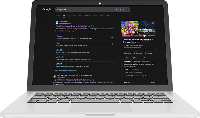
Task: Start voice search with the microphone icon
Action: point(121,10)
